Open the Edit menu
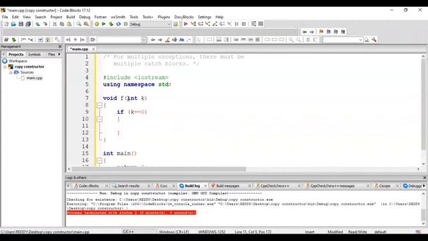428x241 pixels. tap(15, 17)
